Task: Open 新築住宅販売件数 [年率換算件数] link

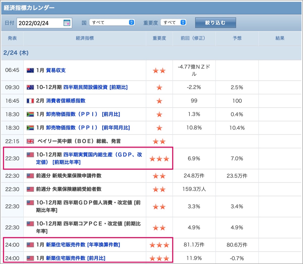Action: (83, 245)
